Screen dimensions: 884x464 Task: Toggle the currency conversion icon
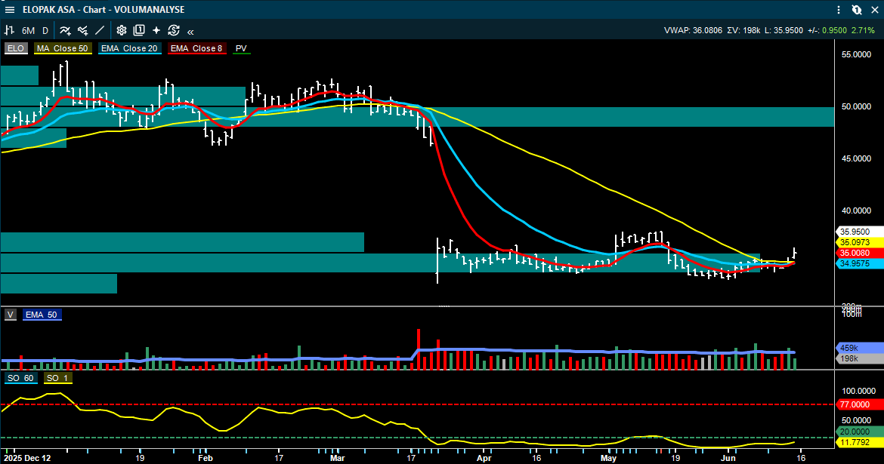174,30
